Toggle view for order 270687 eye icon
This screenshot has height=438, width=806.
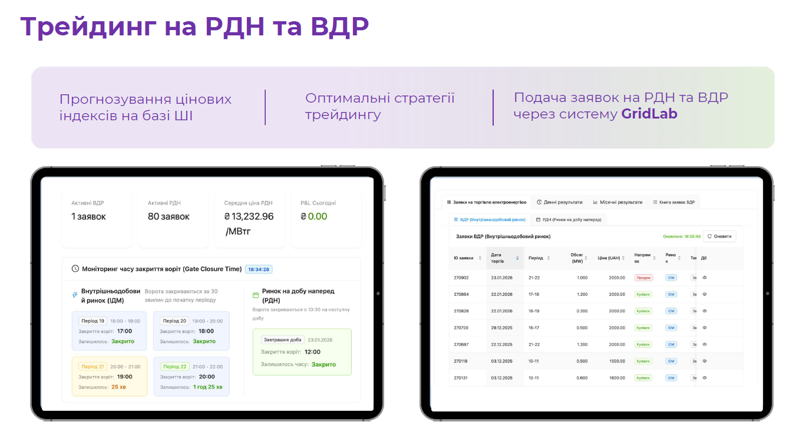(705, 344)
